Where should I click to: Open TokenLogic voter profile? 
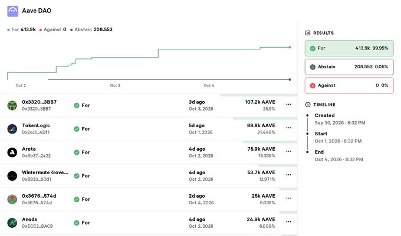coord(36,125)
